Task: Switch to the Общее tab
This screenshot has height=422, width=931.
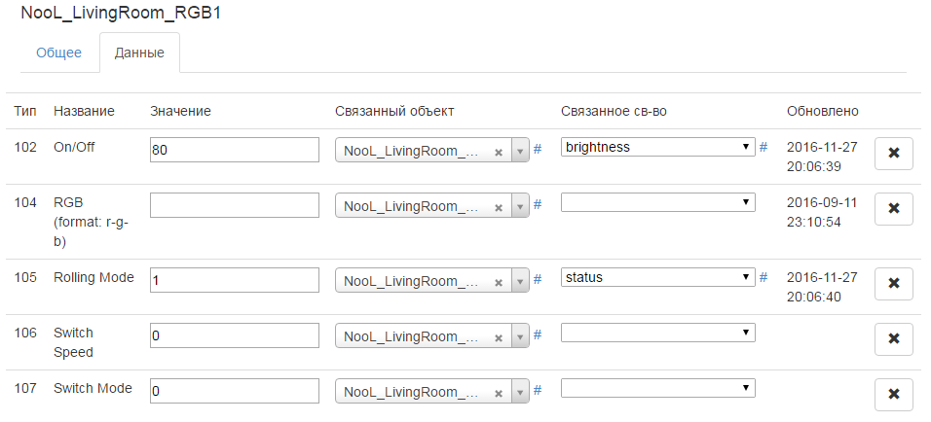Action: (x=58, y=53)
